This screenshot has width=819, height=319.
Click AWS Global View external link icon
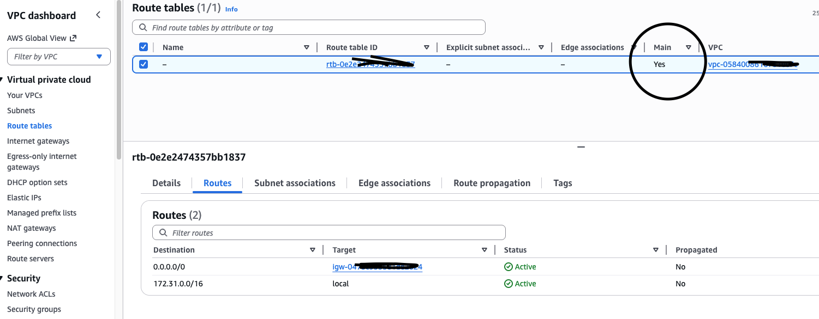74,38
